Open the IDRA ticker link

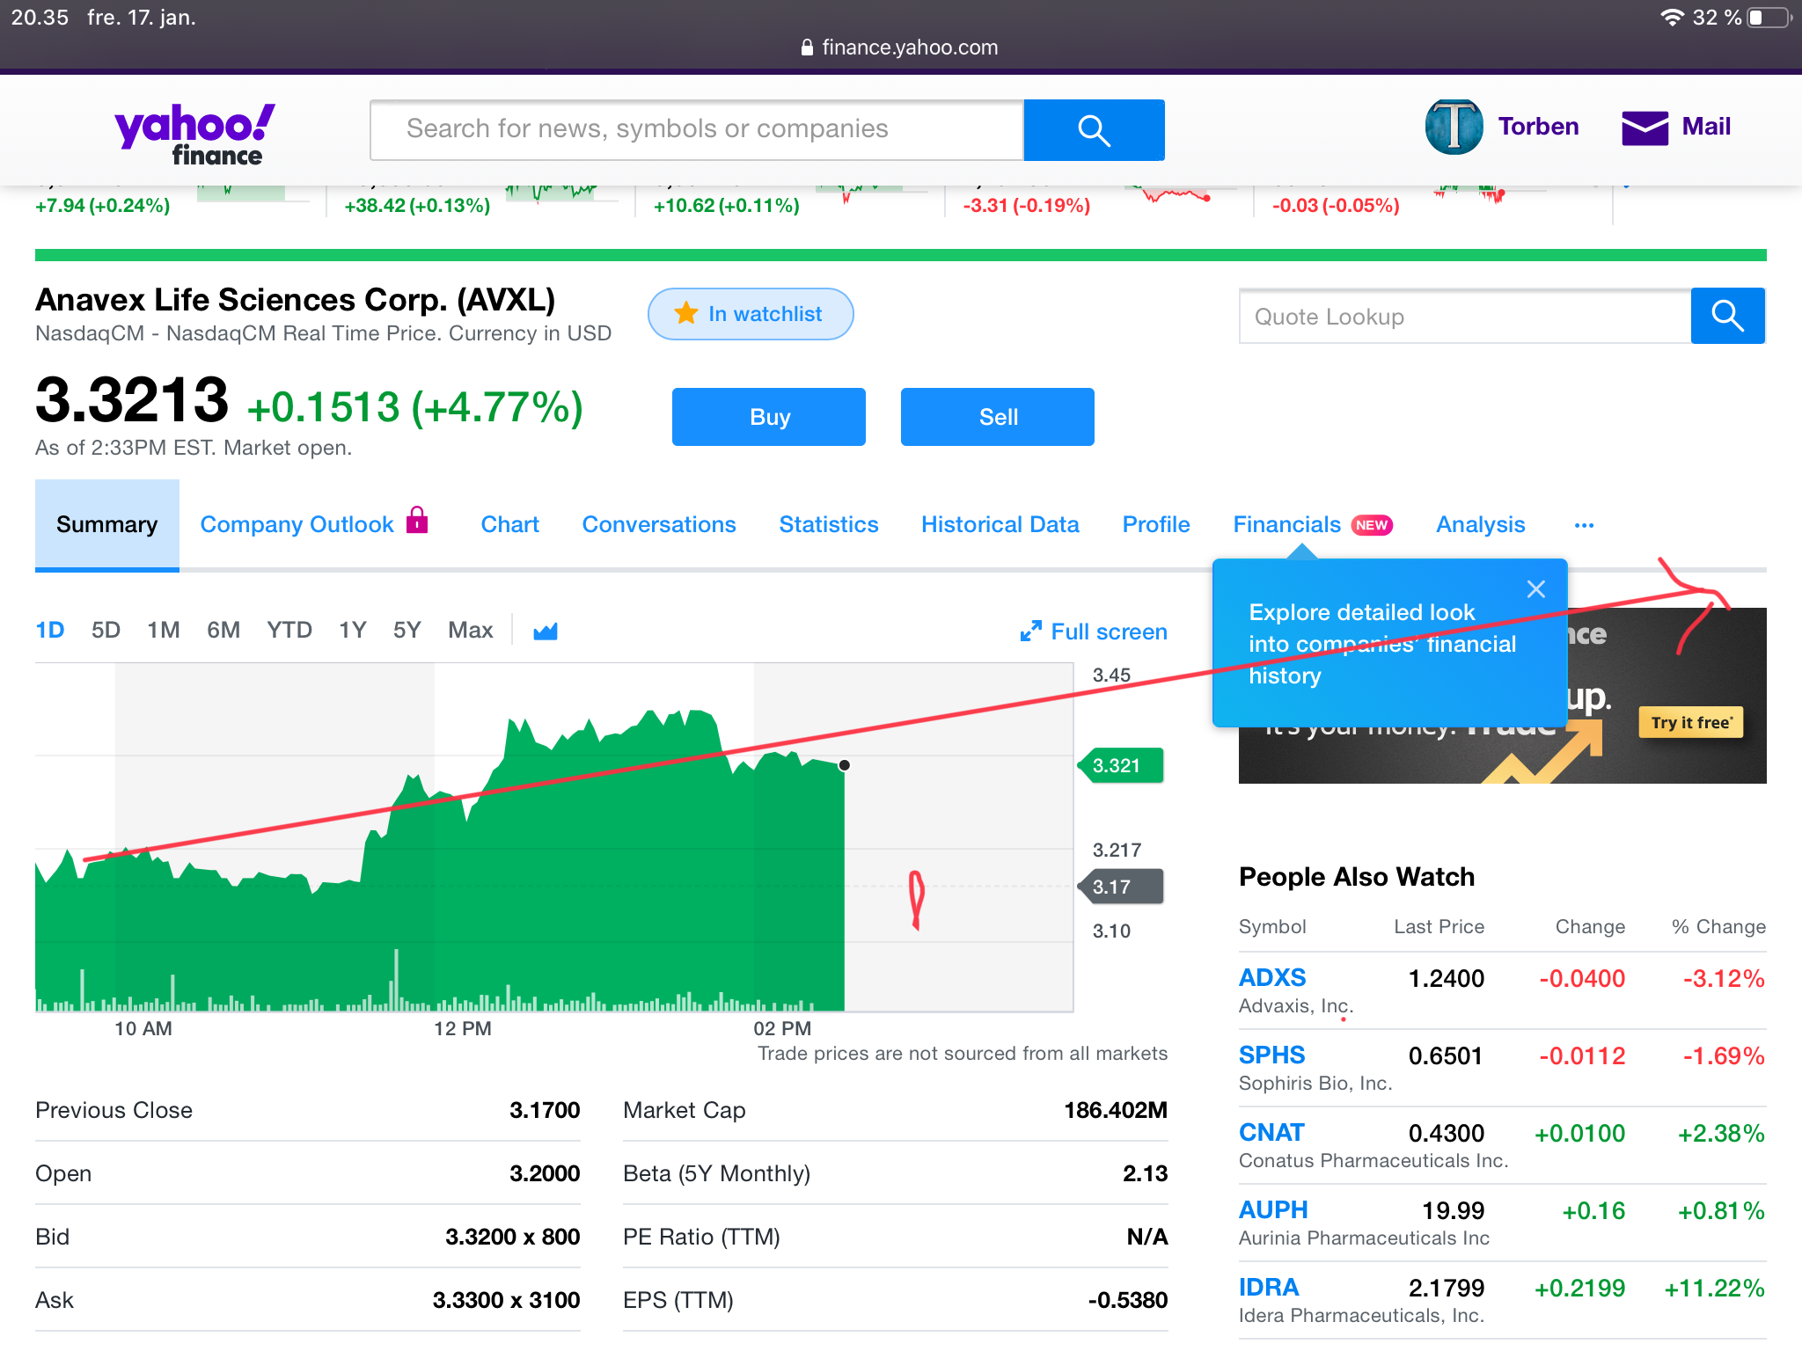click(x=1269, y=1288)
